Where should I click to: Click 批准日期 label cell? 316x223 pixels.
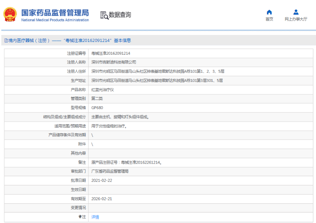pos(46,180)
